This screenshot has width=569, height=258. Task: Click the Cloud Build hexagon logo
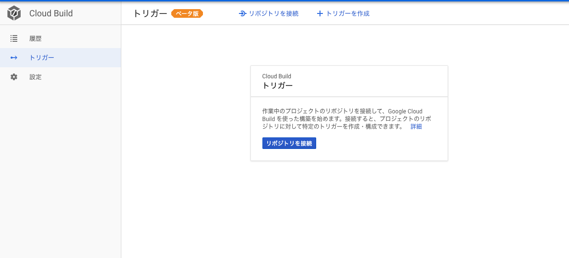pyautogui.click(x=14, y=13)
